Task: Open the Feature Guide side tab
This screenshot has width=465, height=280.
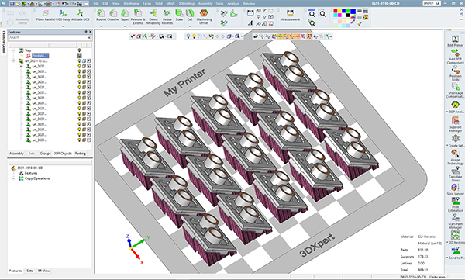Action: click(4, 42)
